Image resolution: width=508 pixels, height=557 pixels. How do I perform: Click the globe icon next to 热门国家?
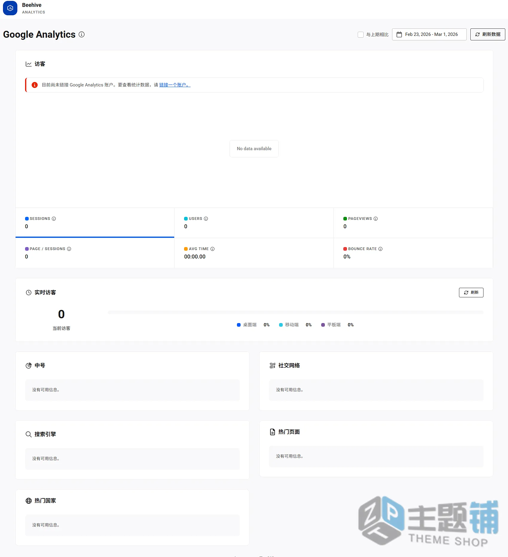pyautogui.click(x=29, y=501)
